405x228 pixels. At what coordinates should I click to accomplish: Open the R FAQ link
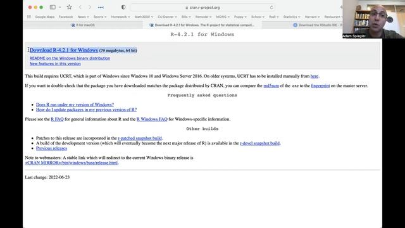click(57, 119)
